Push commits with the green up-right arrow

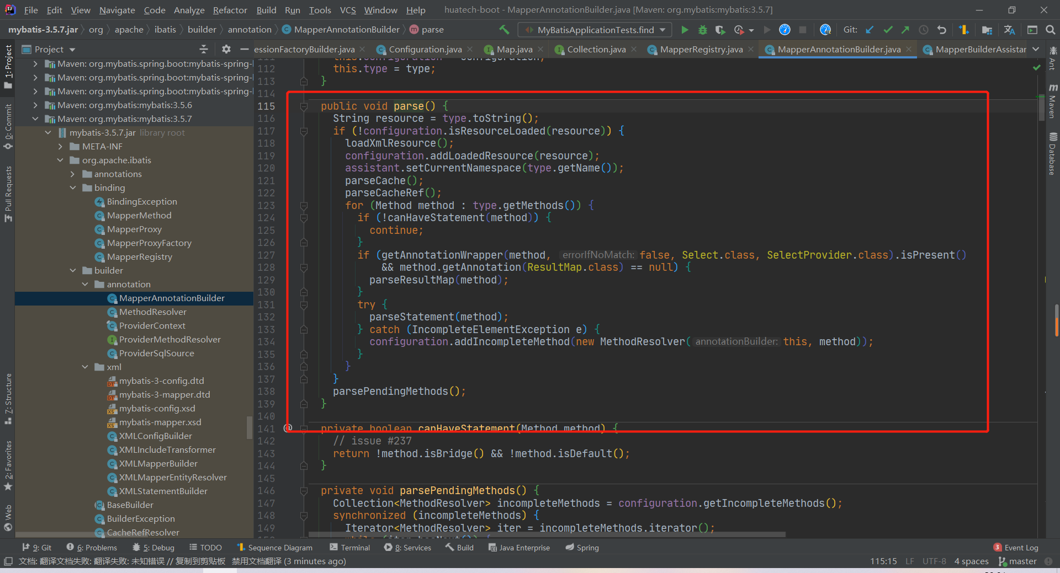tap(905, 30)
